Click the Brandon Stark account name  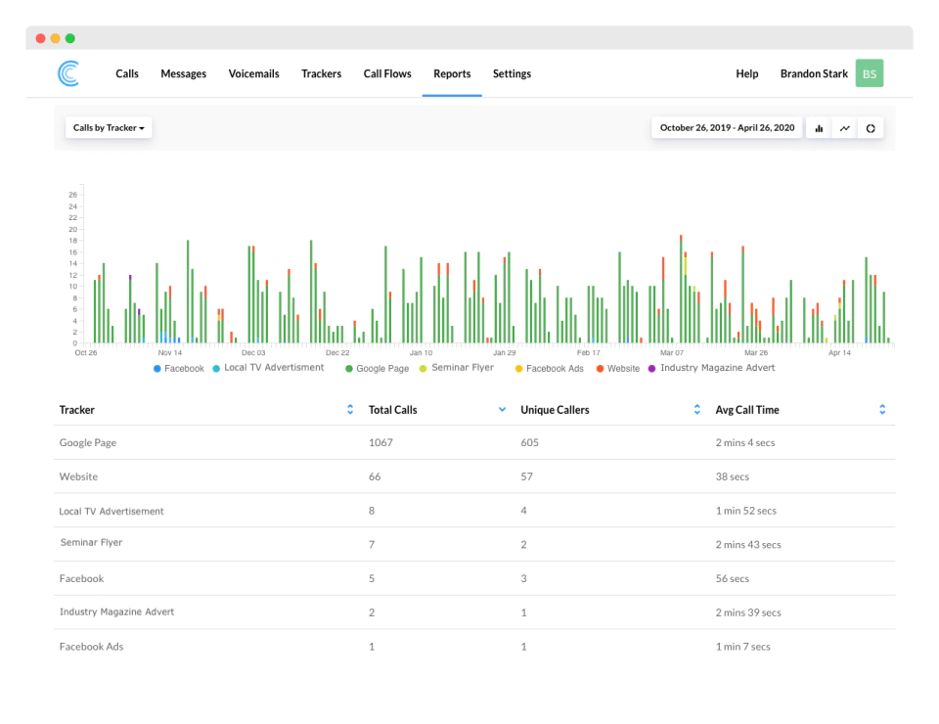(814, 73)
